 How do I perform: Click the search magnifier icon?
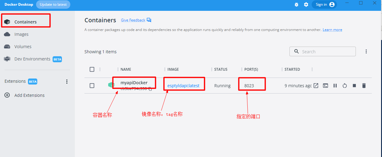point(297,51)
